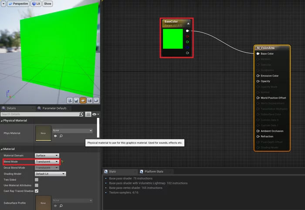Viewport: 305px width, 210px height.
Task: Select the M_VisionArea node header
Action: click(272, 48)
